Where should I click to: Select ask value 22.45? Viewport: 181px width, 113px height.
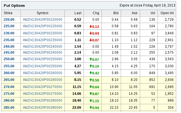(x=133, y=108)
